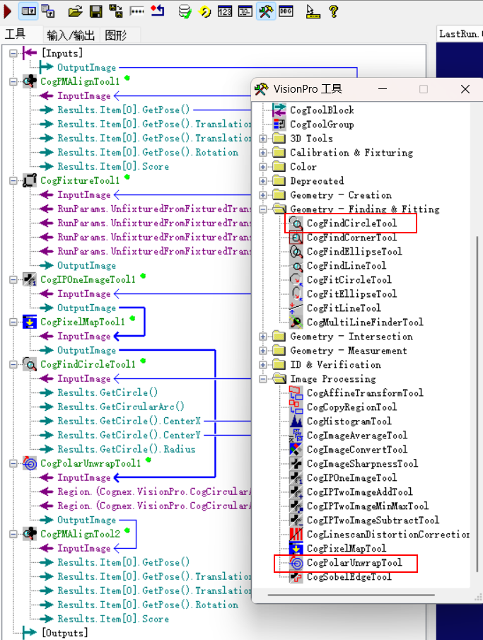
Task: Open the LastRun image tab
Action: pyautogui.click(x=459, y=34)
